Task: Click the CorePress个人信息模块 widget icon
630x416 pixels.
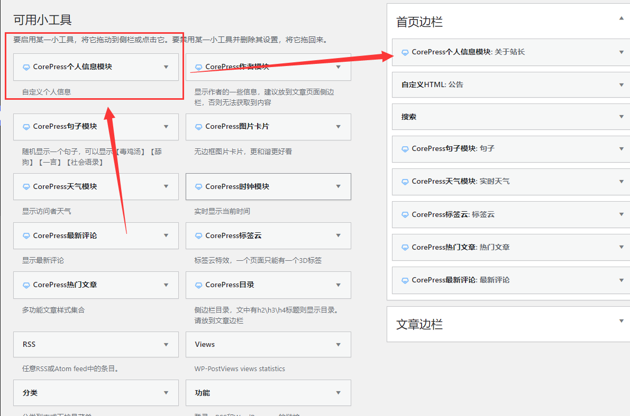Action: (x=26, y=68)
